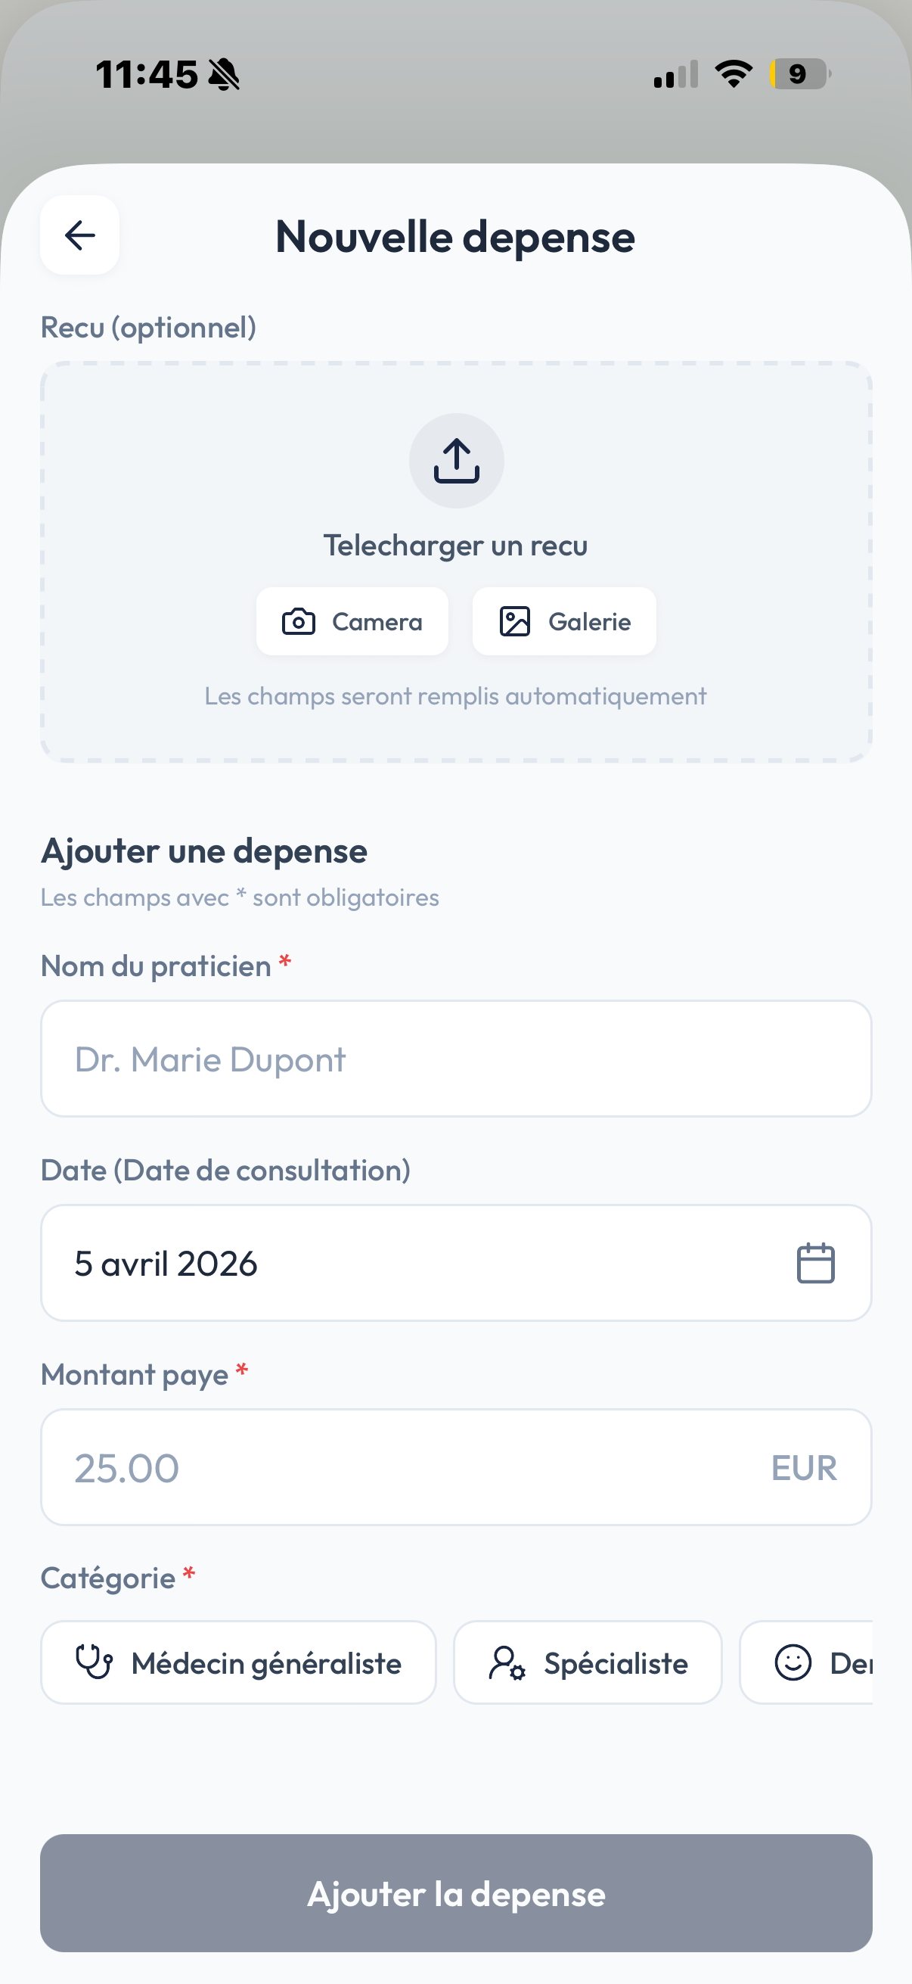Focus the Nom du praticien field
This screenshot has width=912, height=1984.
coord(457,1059)
